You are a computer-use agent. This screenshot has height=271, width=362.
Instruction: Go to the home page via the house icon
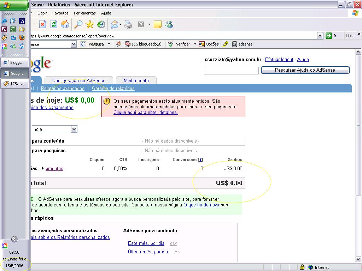point(65,24)
